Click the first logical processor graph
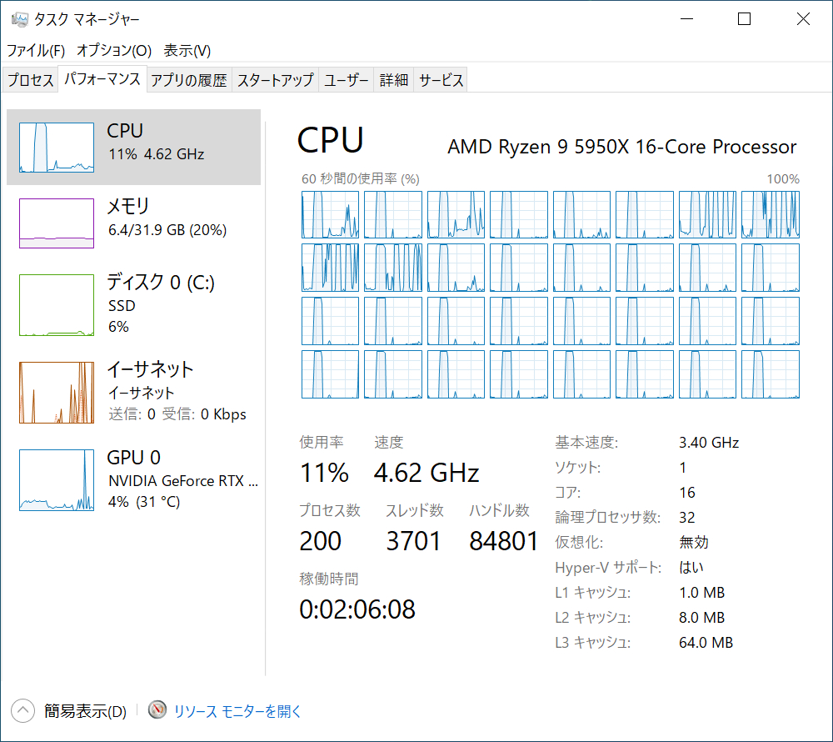Screen dimensions: 833x742 [x=330, y=214]
